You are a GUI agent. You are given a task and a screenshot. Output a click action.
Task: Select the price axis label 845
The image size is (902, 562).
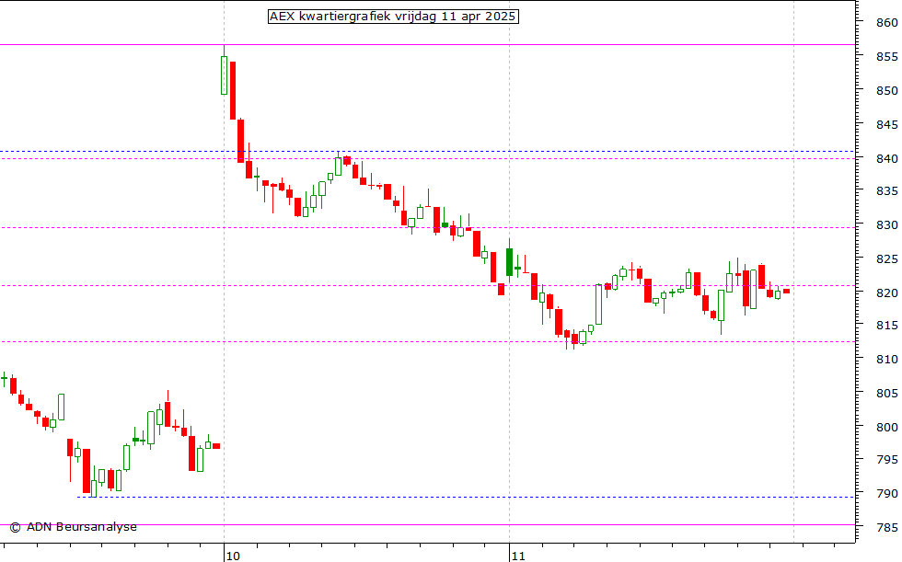[886, 125]
